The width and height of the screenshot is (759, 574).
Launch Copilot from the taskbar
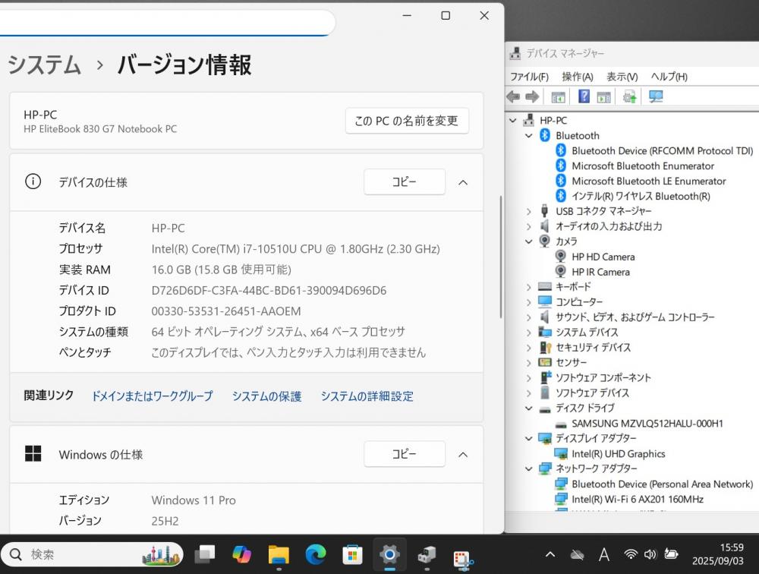[x=241, y=554]
